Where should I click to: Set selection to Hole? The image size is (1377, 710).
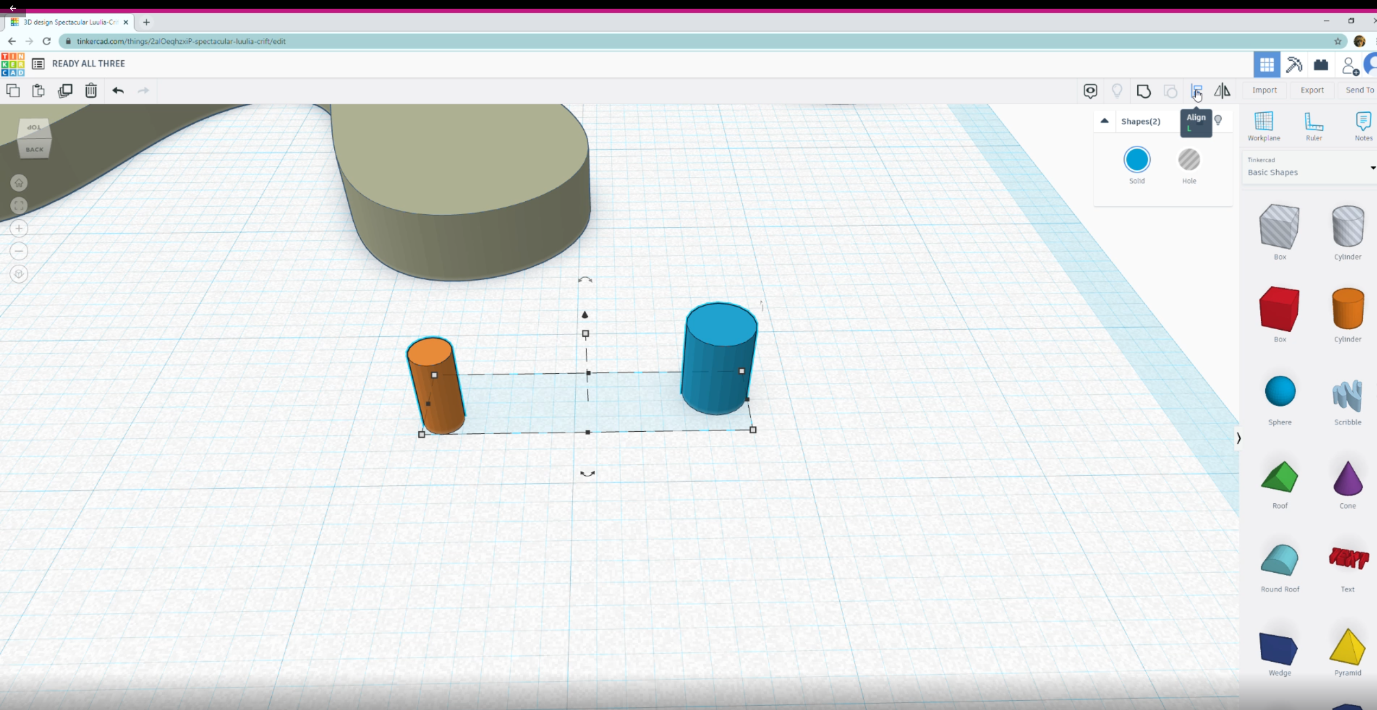1189,160
